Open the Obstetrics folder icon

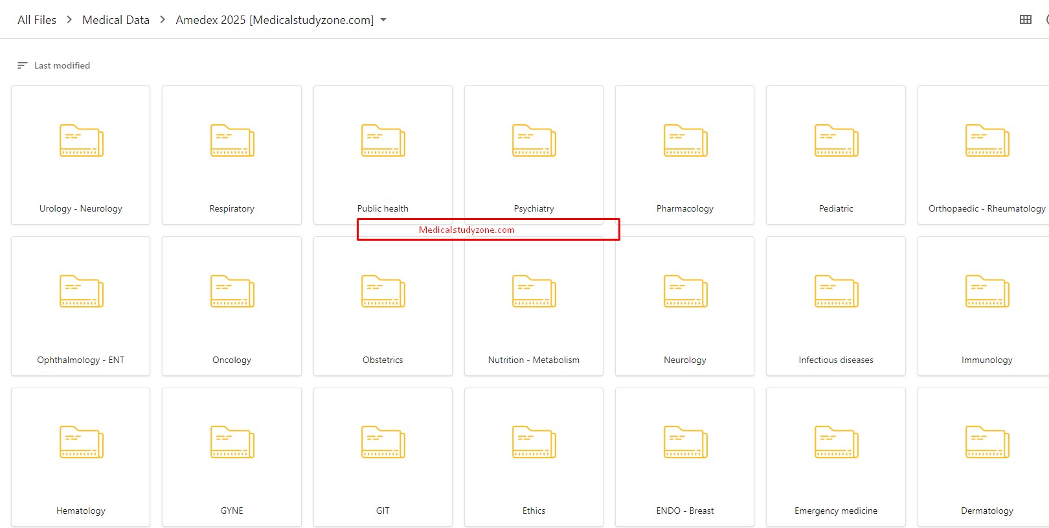383,291
